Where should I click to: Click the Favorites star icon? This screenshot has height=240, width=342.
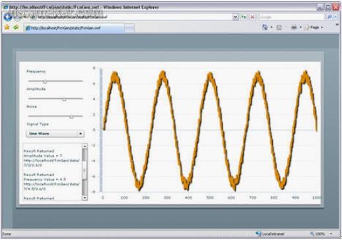[x=7, y=27]
